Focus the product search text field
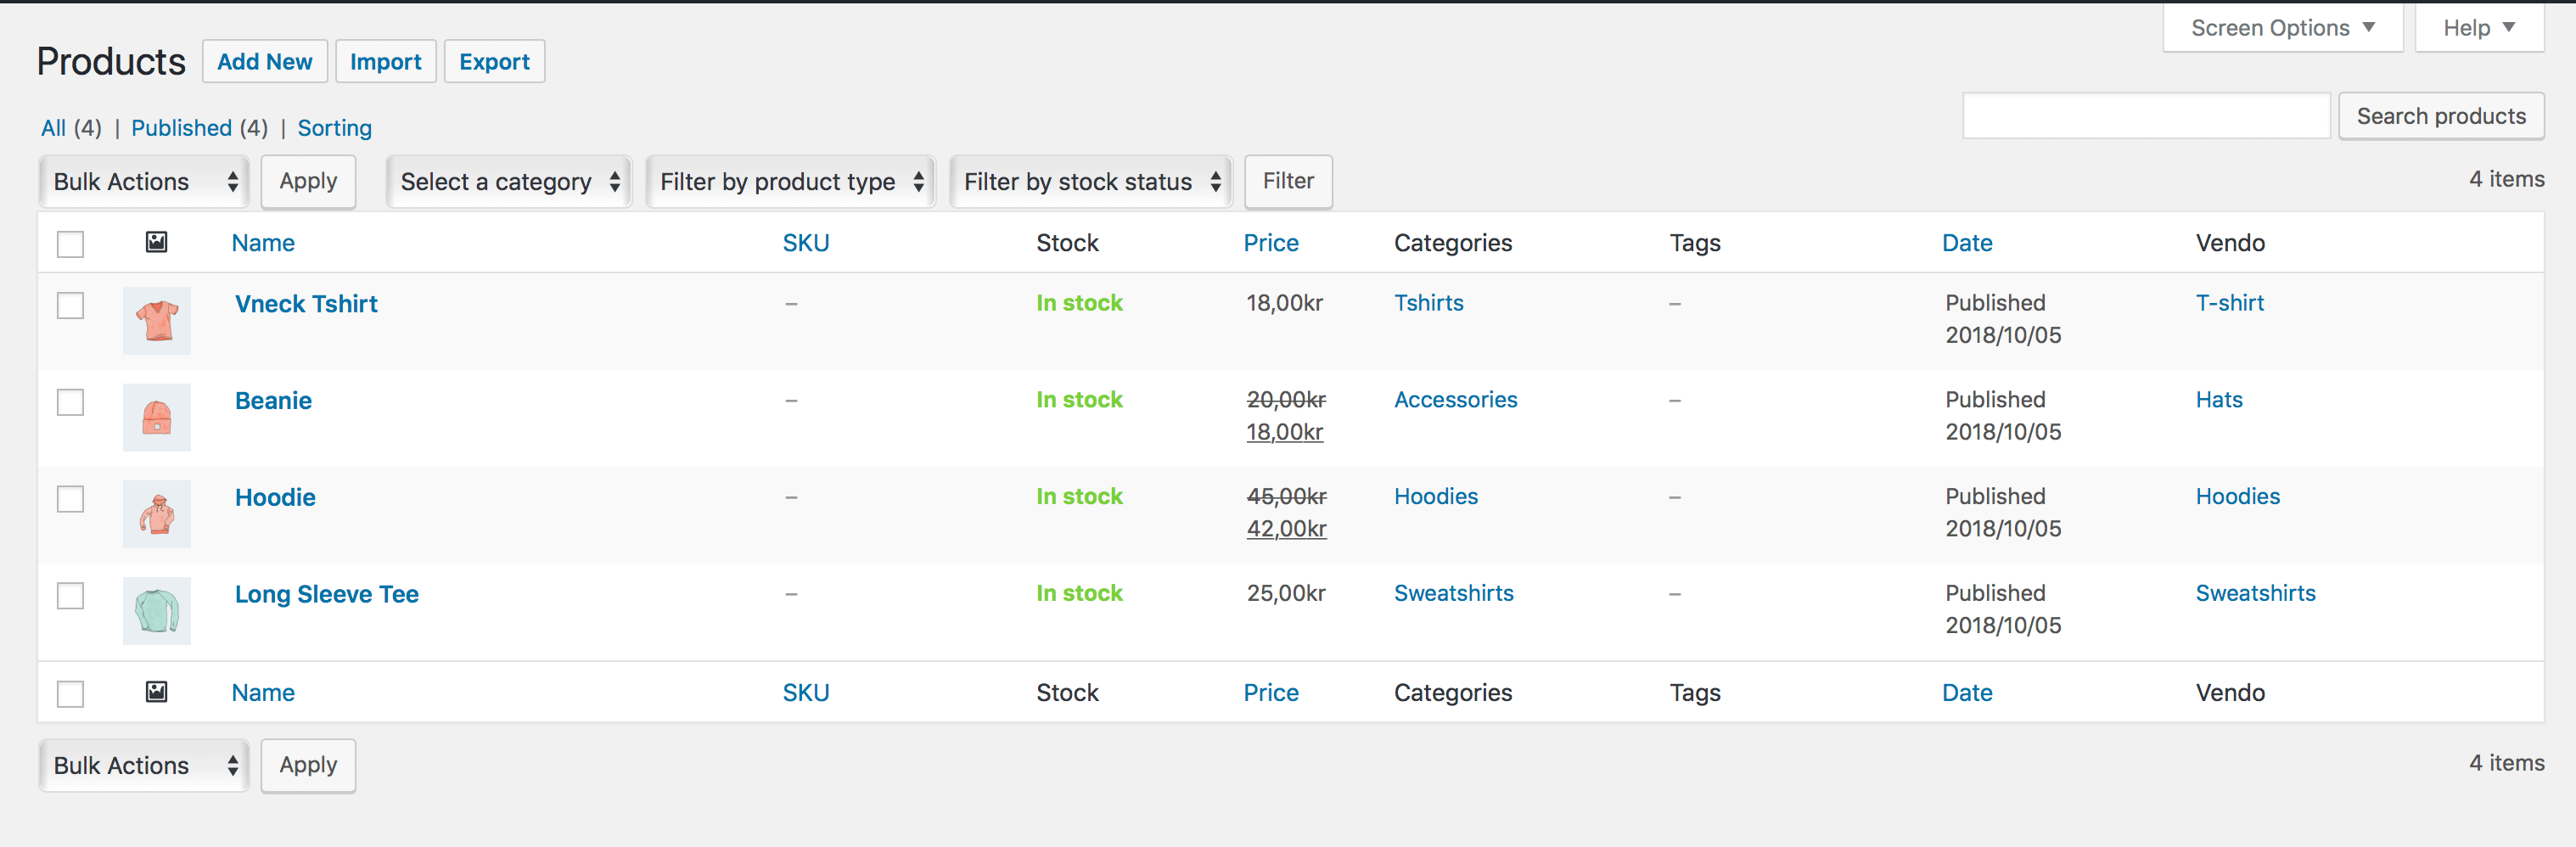This screenshot has width=2576, height=847. click(2145, 117)
